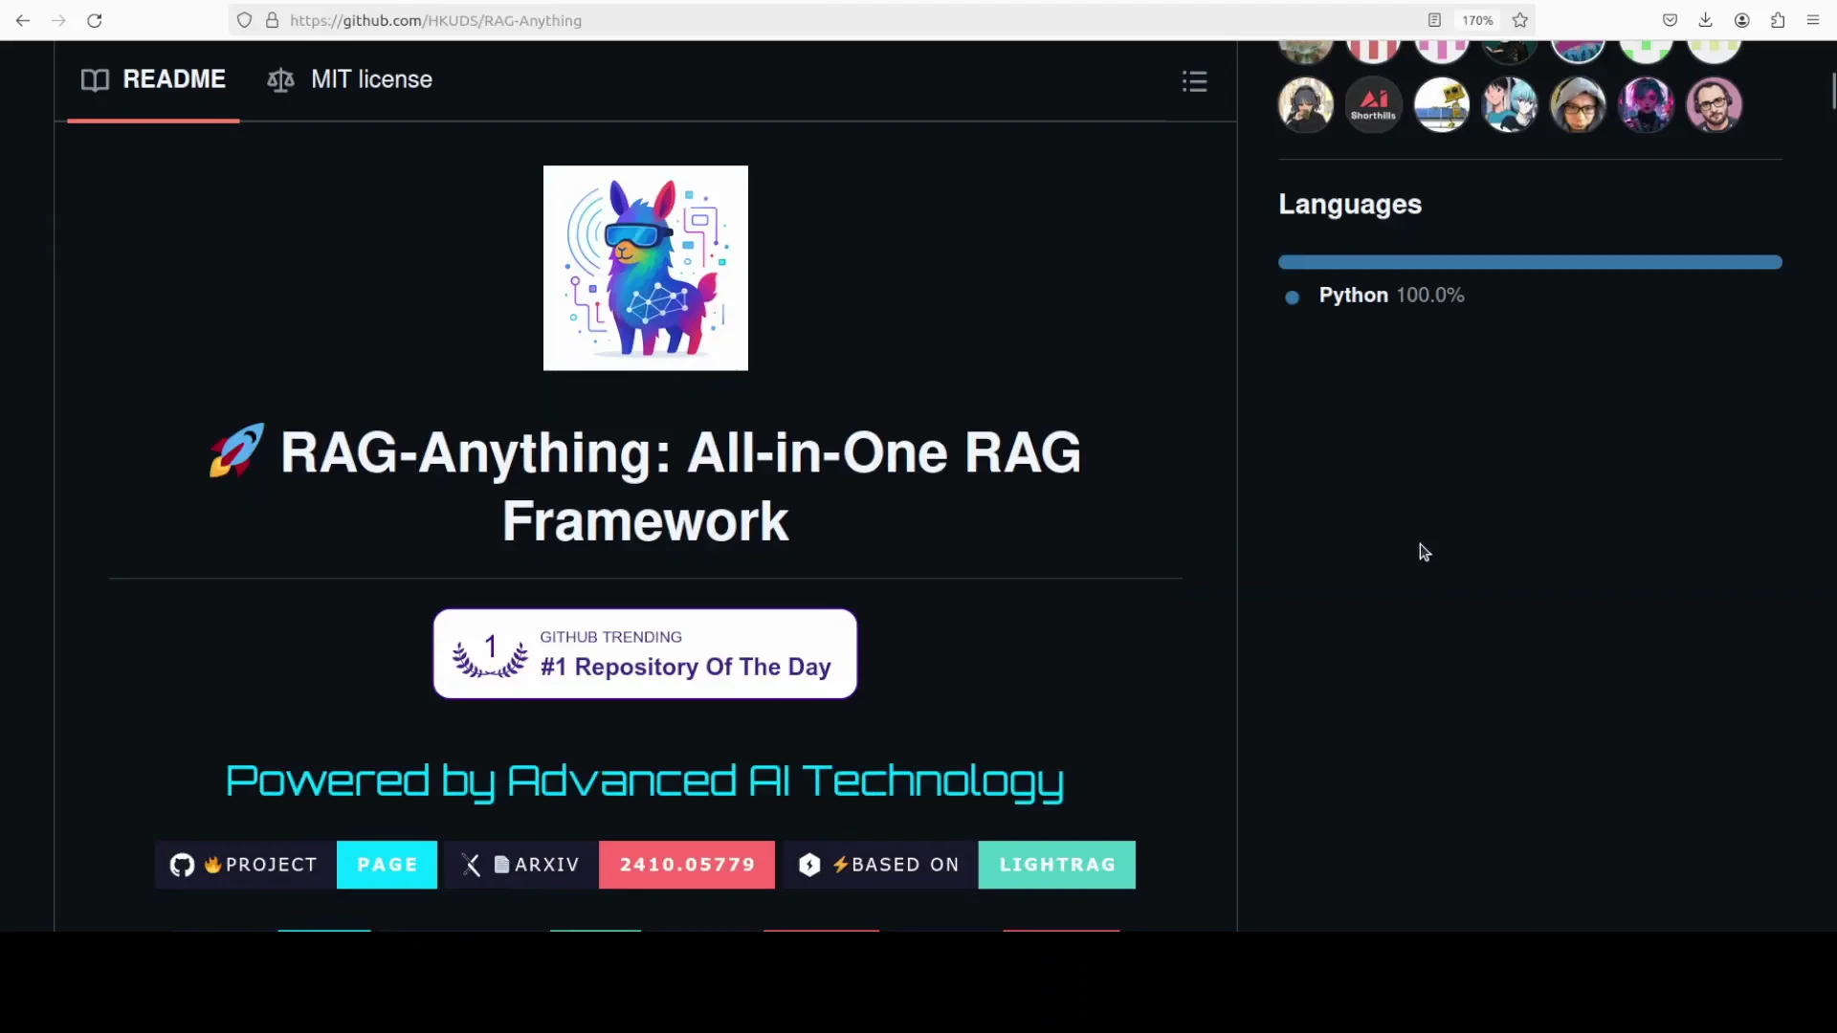Open the MIT license tab
The width and height of the screenshot is (1837, 1033).
pos(349,79)
